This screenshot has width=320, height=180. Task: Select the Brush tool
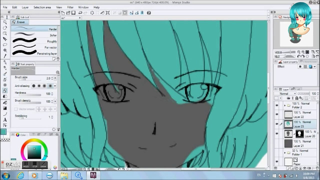coord(5,74)
